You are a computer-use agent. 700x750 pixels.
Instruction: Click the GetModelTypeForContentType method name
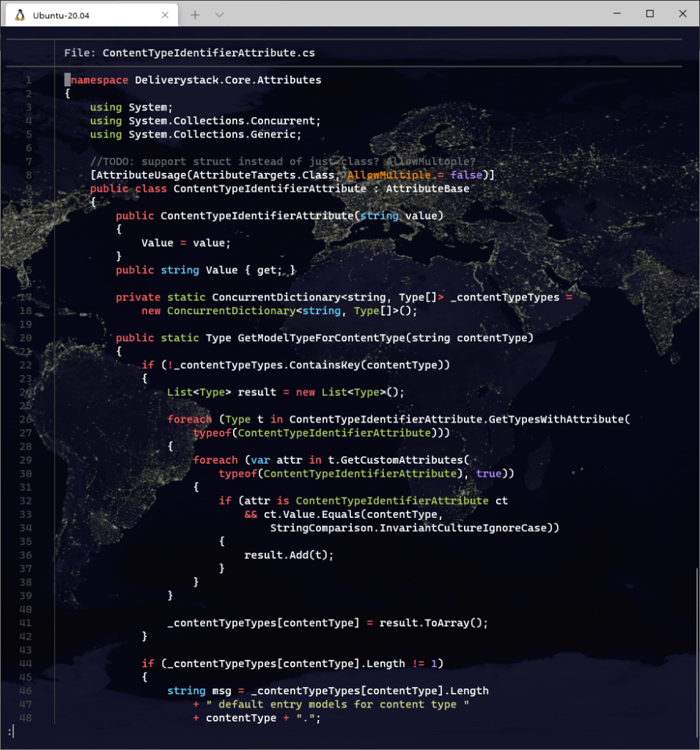tap(320, 338)
